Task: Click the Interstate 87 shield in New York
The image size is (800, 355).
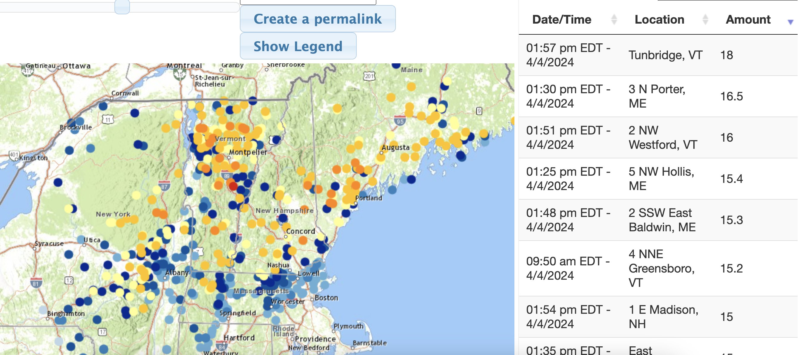Action: 164,186
